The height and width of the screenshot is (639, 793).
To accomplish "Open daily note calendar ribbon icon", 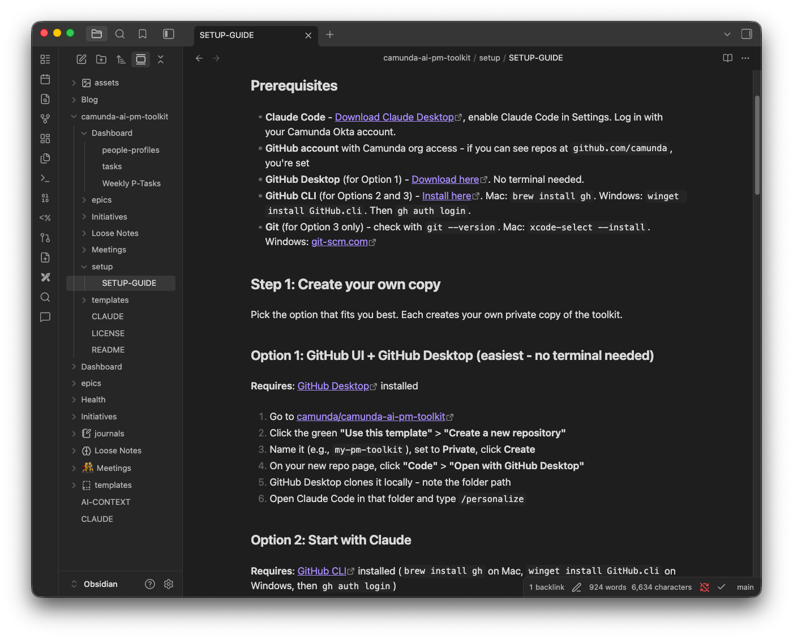I will pos(45,79).
